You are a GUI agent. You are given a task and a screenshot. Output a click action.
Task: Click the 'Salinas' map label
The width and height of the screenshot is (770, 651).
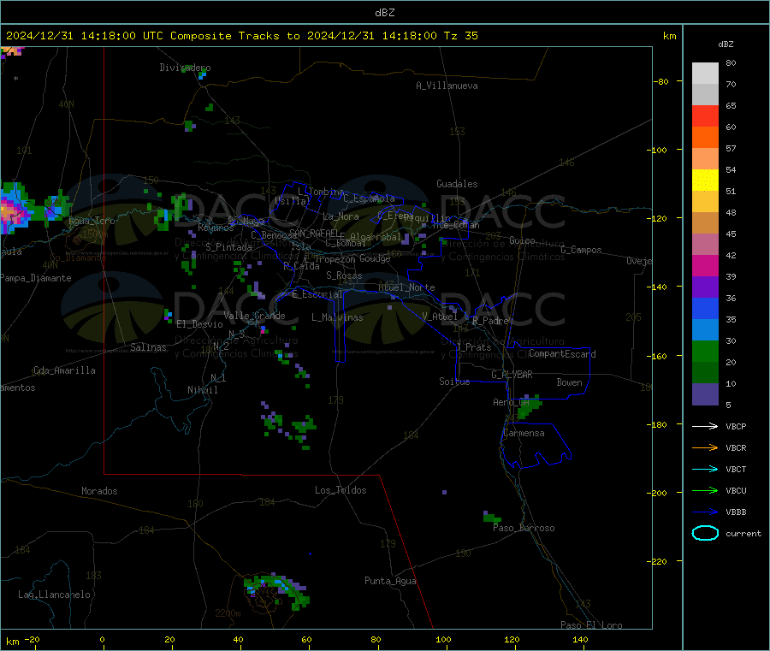[148, 347]
